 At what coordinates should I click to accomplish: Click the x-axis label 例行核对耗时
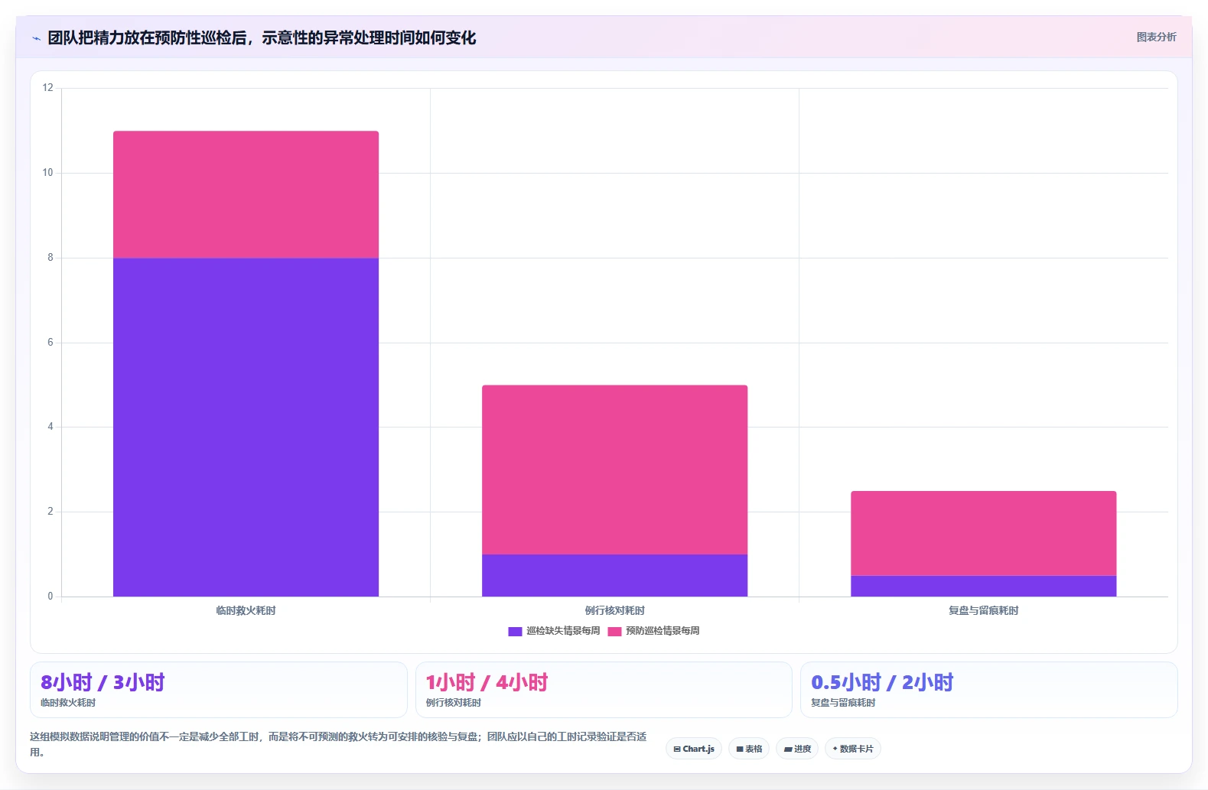click(614, 610)
